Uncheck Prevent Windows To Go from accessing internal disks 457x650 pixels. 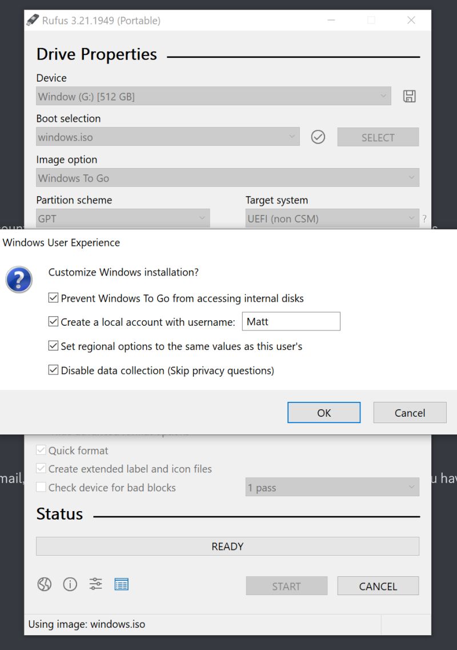pyautogui.click(x=53, y=297)
